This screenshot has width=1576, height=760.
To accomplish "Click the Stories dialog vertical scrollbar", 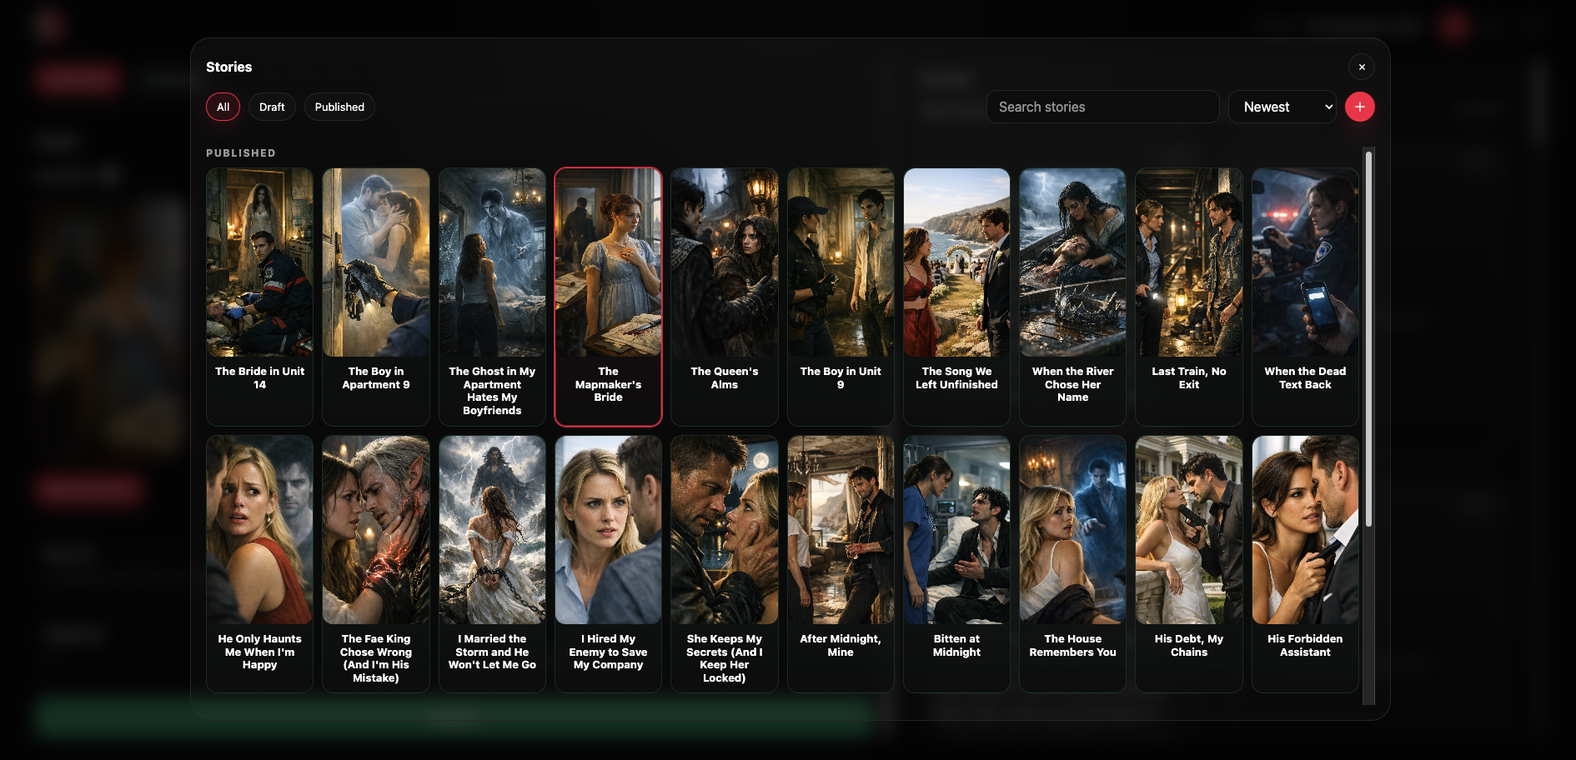I will [x=1368, y=339].
